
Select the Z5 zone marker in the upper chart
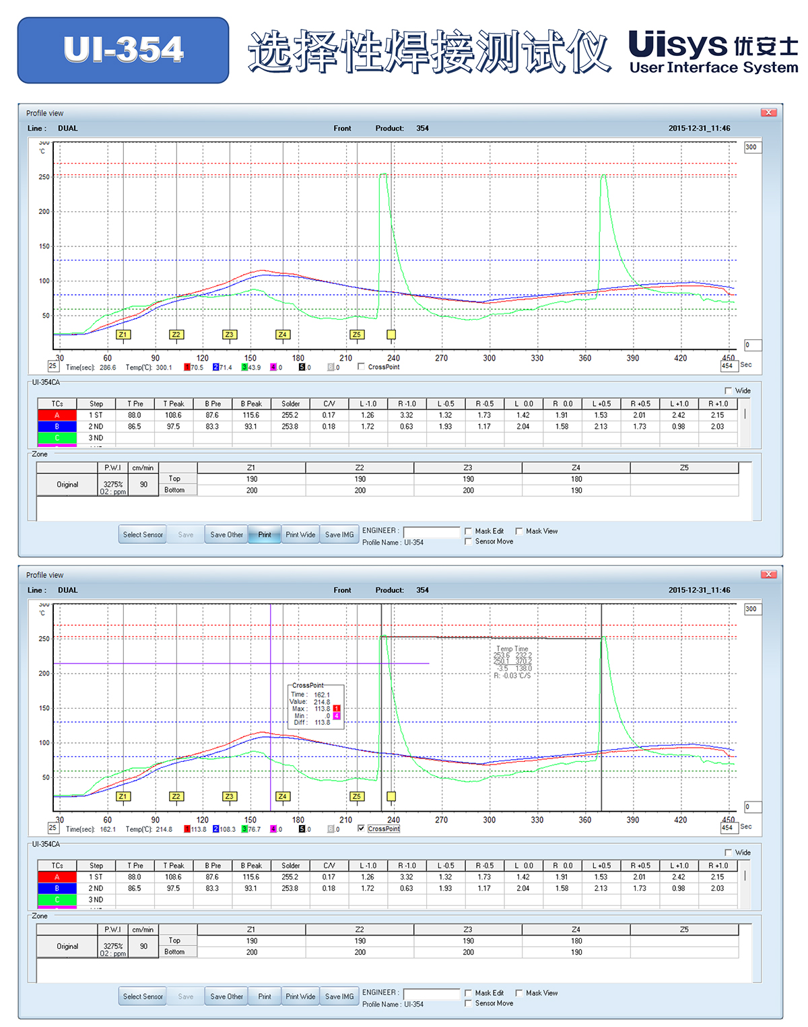click(x=357, y=334)
